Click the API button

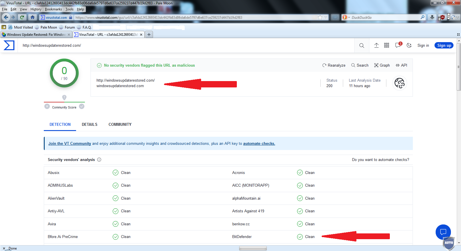pyautogui.click(x=401, y=65)
